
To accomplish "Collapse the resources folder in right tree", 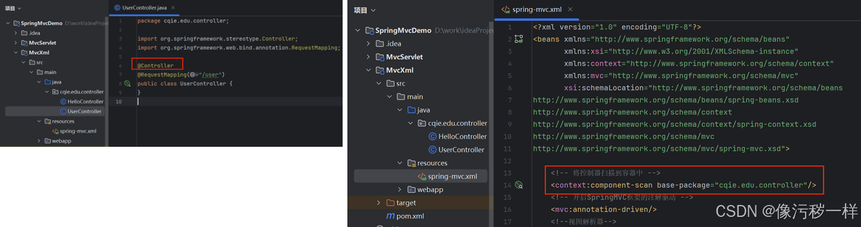I will [x=400, y=163].
